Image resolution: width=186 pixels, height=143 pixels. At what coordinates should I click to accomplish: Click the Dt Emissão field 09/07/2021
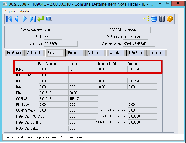point(135,37)
